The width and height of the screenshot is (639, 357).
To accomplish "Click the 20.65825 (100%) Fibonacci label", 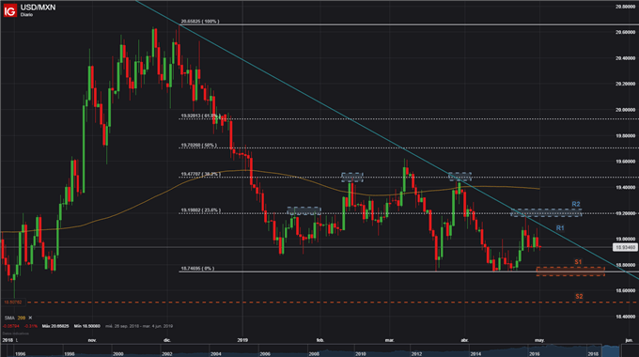I will (199, 22).
